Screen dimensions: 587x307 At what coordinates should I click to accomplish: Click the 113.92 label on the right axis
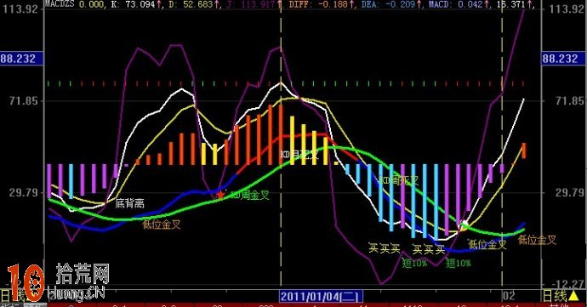[567, 9]
